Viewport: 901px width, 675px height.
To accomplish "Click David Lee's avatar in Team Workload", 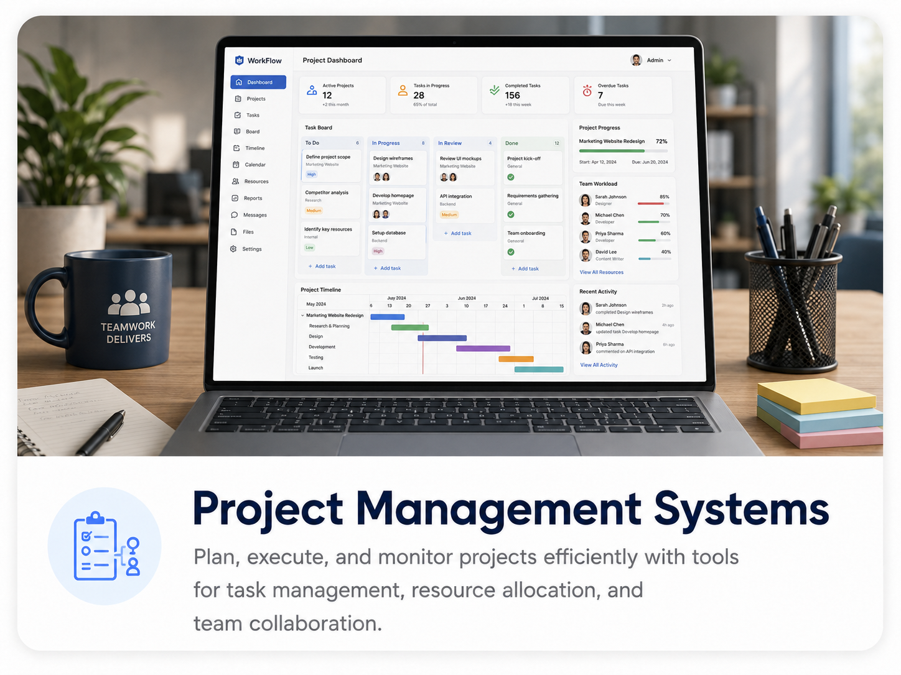I will coord(586,255).
